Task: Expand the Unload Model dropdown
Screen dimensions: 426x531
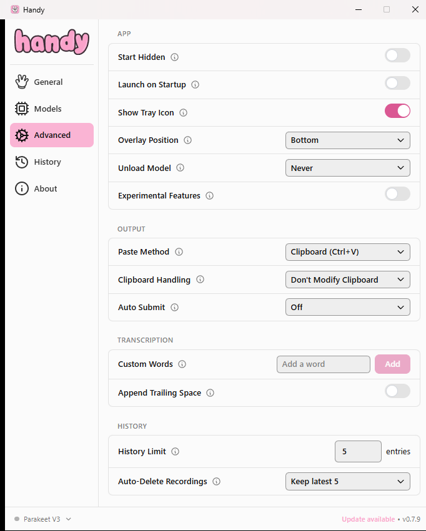Action: pyautogui.click(x=347, y=168)
